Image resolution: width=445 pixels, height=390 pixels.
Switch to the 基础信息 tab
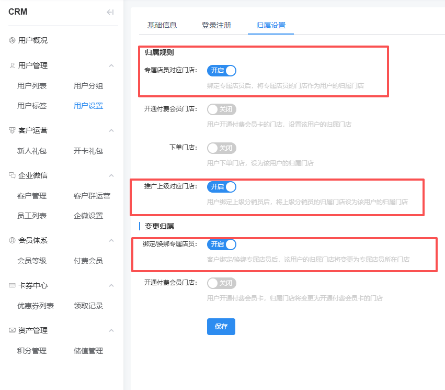(x=162, y=25)
